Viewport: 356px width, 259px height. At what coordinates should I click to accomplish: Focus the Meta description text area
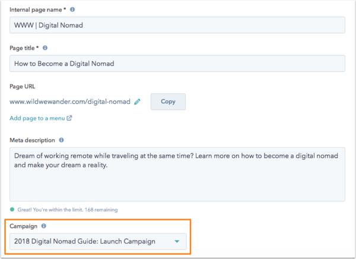177,174
